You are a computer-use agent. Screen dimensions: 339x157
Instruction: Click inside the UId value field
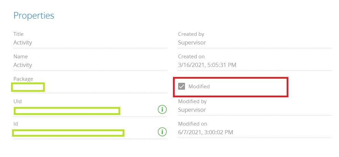pos(67,111)
